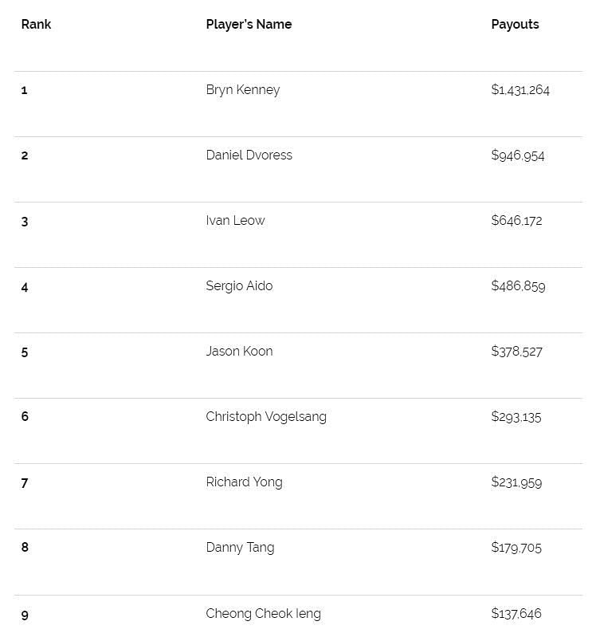This screenshot has width=596, height=641.
Task: Click the $946,954 payout value
Action: pyautogui.click(x=518, y=155)
